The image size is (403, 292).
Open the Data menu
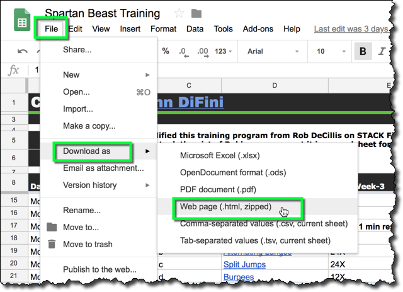[x=195, y=29]
